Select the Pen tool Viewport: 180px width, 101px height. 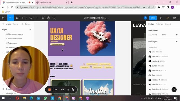tap(30, 18)
